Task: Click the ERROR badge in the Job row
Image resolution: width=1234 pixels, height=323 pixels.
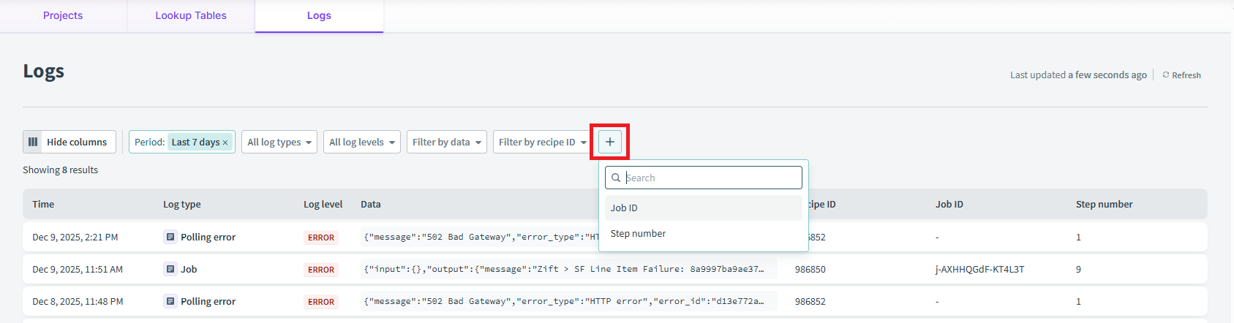Action: click(321, 270)
